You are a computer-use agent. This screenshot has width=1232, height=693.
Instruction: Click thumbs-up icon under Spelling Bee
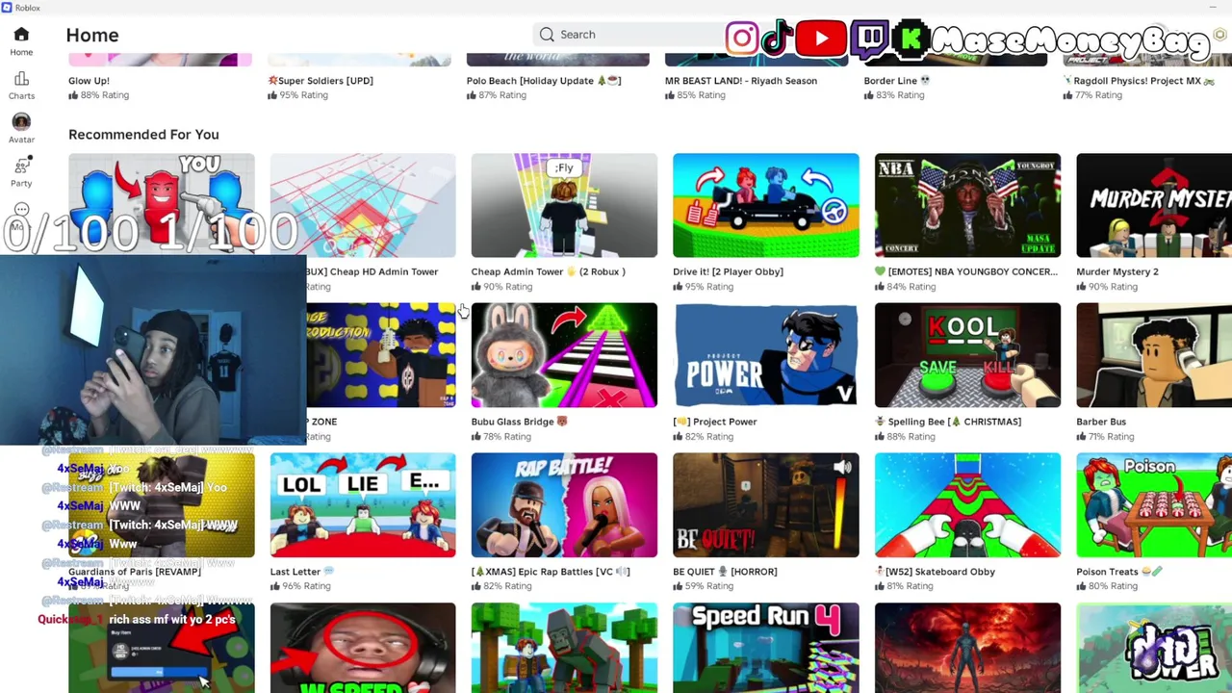coord(880,437)
